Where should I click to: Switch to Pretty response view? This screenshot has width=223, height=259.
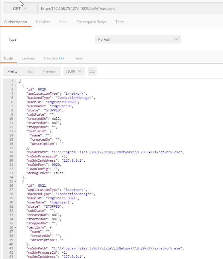click(13, 71)
